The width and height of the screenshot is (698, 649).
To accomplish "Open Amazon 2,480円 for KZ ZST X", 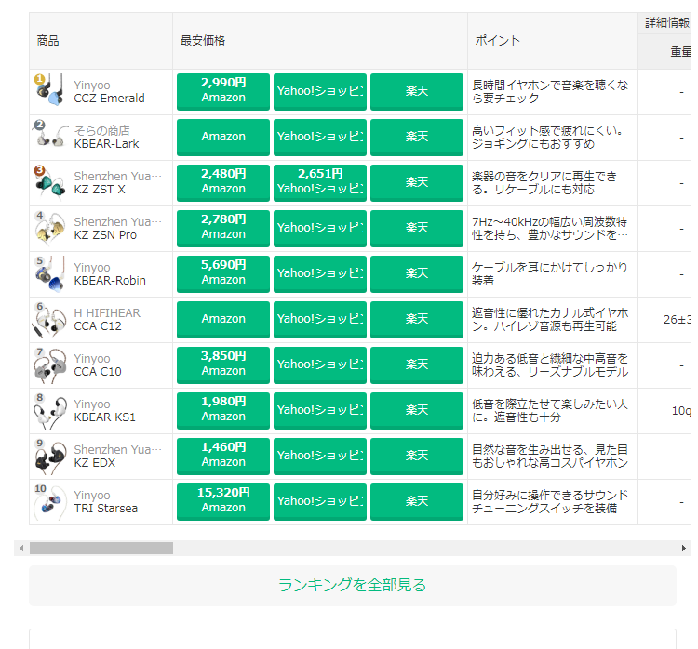I will coord(223,182).
